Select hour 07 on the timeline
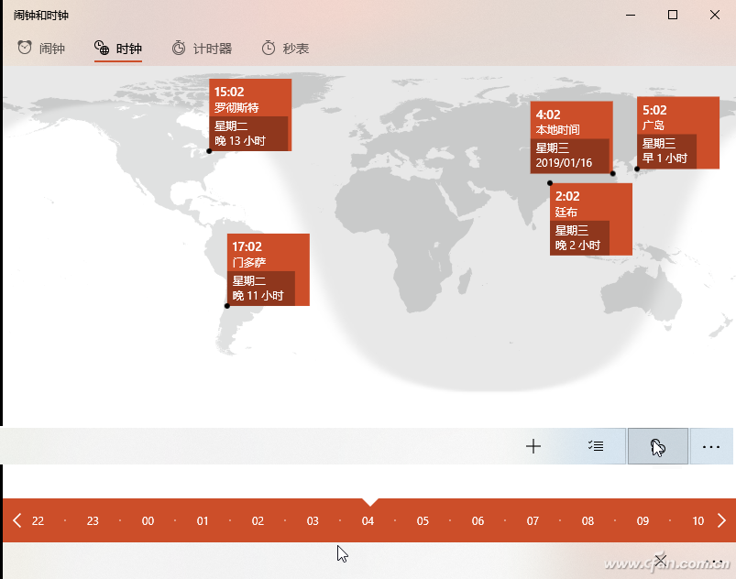 533,520
